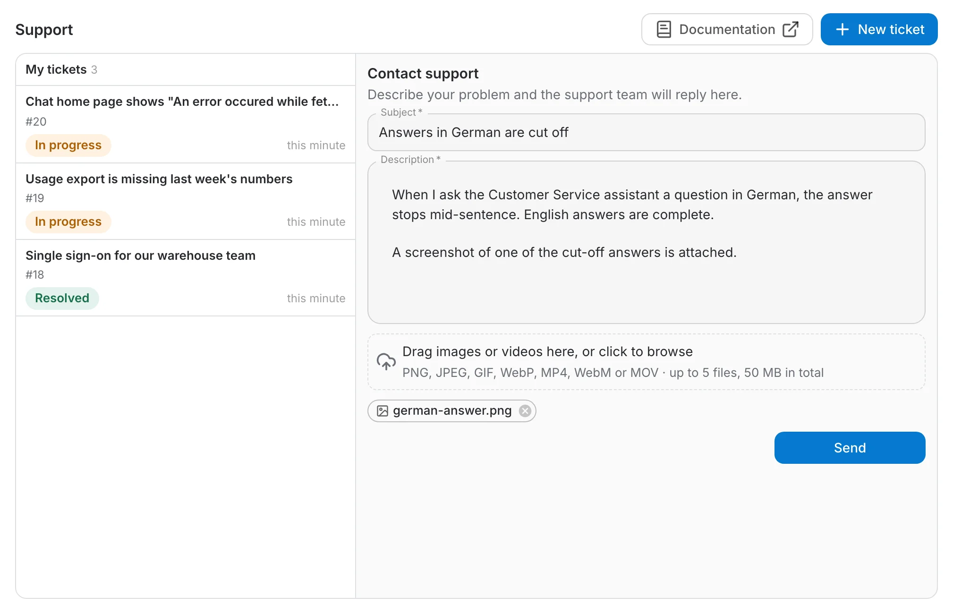Viewport: 953px width, 614px height.
Task: Click the external link arrow on Documentation
Action: pyautogui.click(x=791, y=29)
